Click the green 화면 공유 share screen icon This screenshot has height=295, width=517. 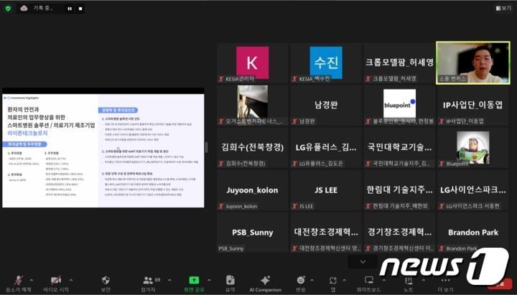[x=194, y=280]
